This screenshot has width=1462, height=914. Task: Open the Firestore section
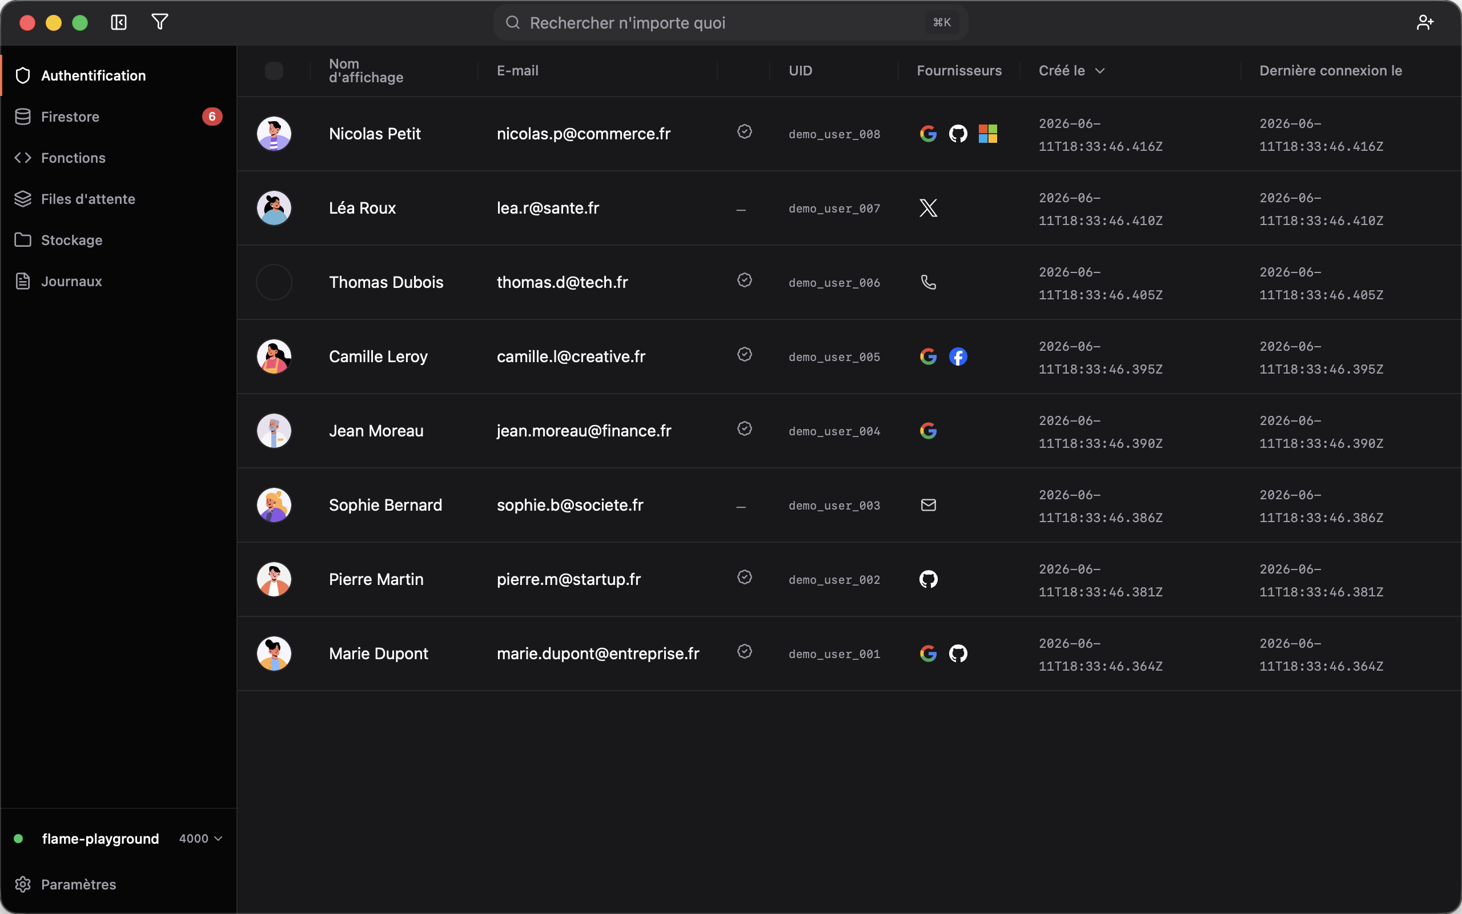(118, 117)
